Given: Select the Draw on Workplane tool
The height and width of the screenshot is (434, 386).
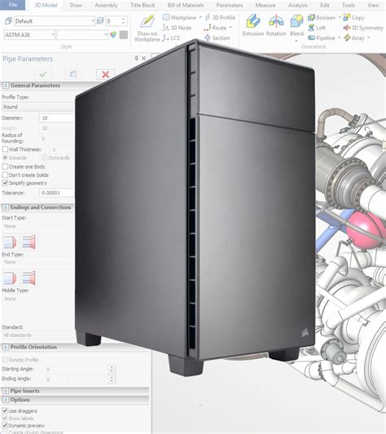Looking at the screenshot, I should 147,28.
